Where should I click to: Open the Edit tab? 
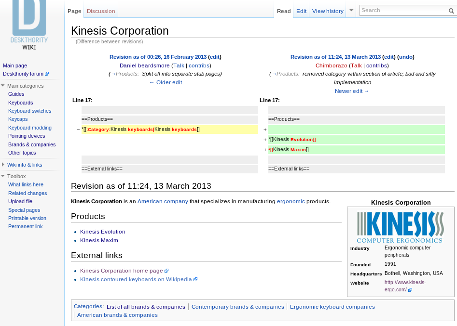pyautogui.click(x=301, y=11)
